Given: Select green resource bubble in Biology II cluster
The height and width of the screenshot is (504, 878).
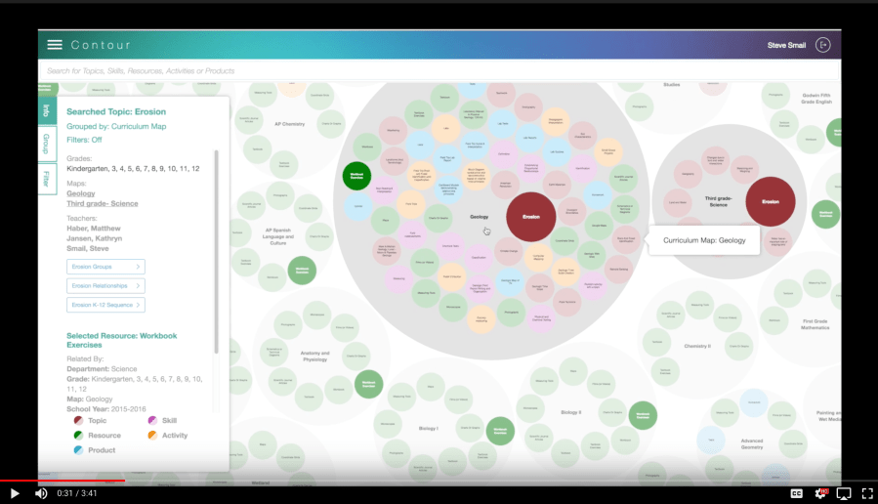Looking at the screenshot, I should (643, 415).
